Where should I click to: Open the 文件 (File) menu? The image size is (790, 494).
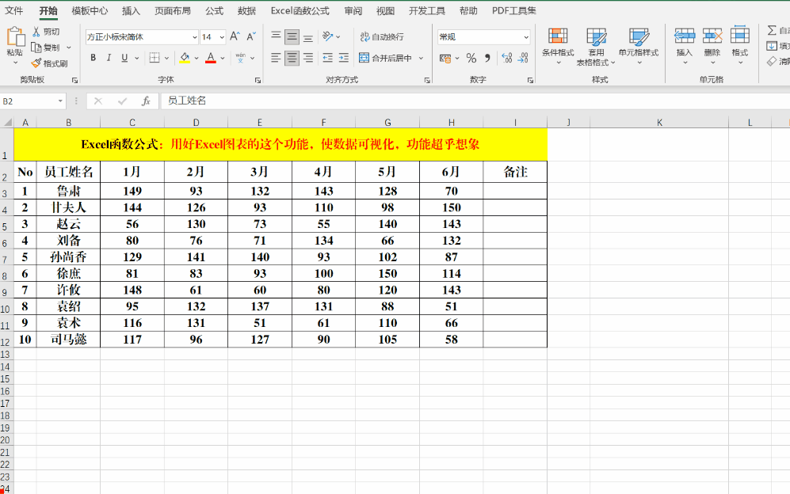coord(13,10)
